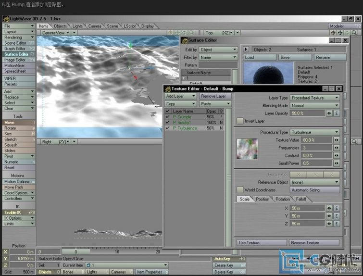Click Camera View viewport pan icon
This screenshot has height=276, width=363.
click(x=177, y=33)
